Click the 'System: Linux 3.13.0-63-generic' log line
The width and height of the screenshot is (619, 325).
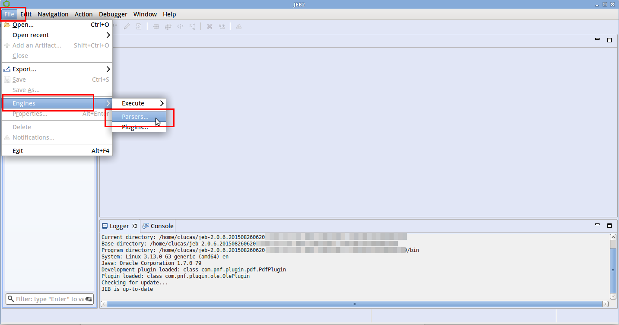165,256
